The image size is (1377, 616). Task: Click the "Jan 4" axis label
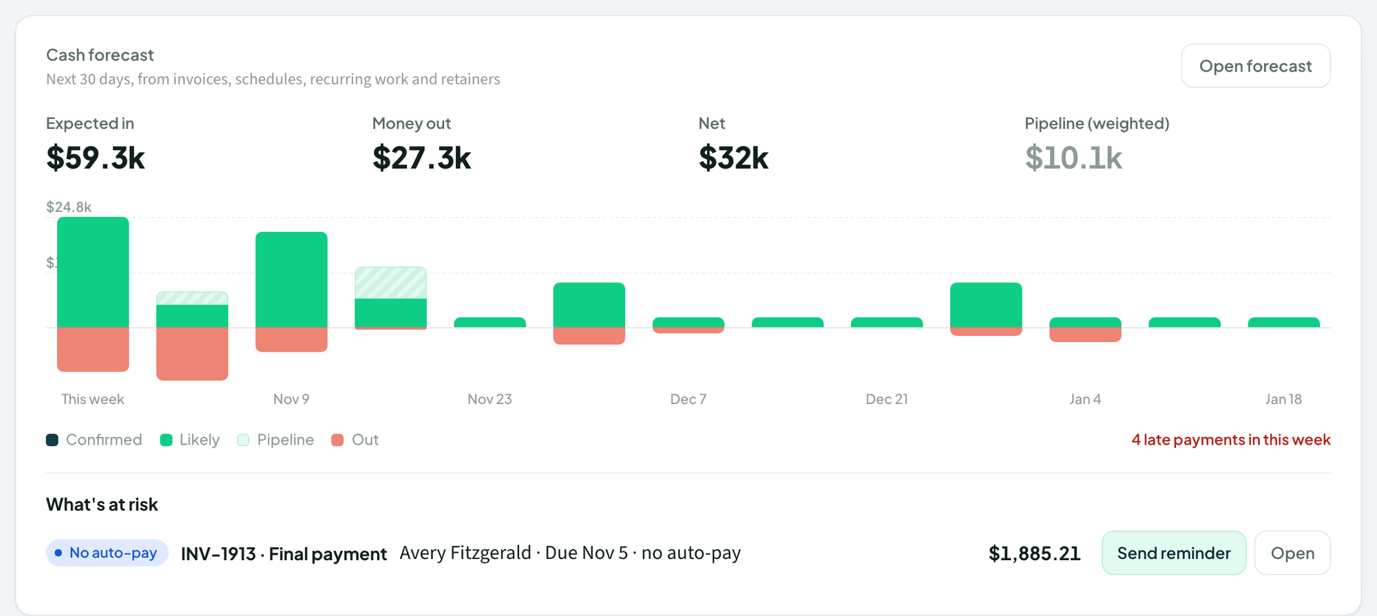(x=1085, y=399)
